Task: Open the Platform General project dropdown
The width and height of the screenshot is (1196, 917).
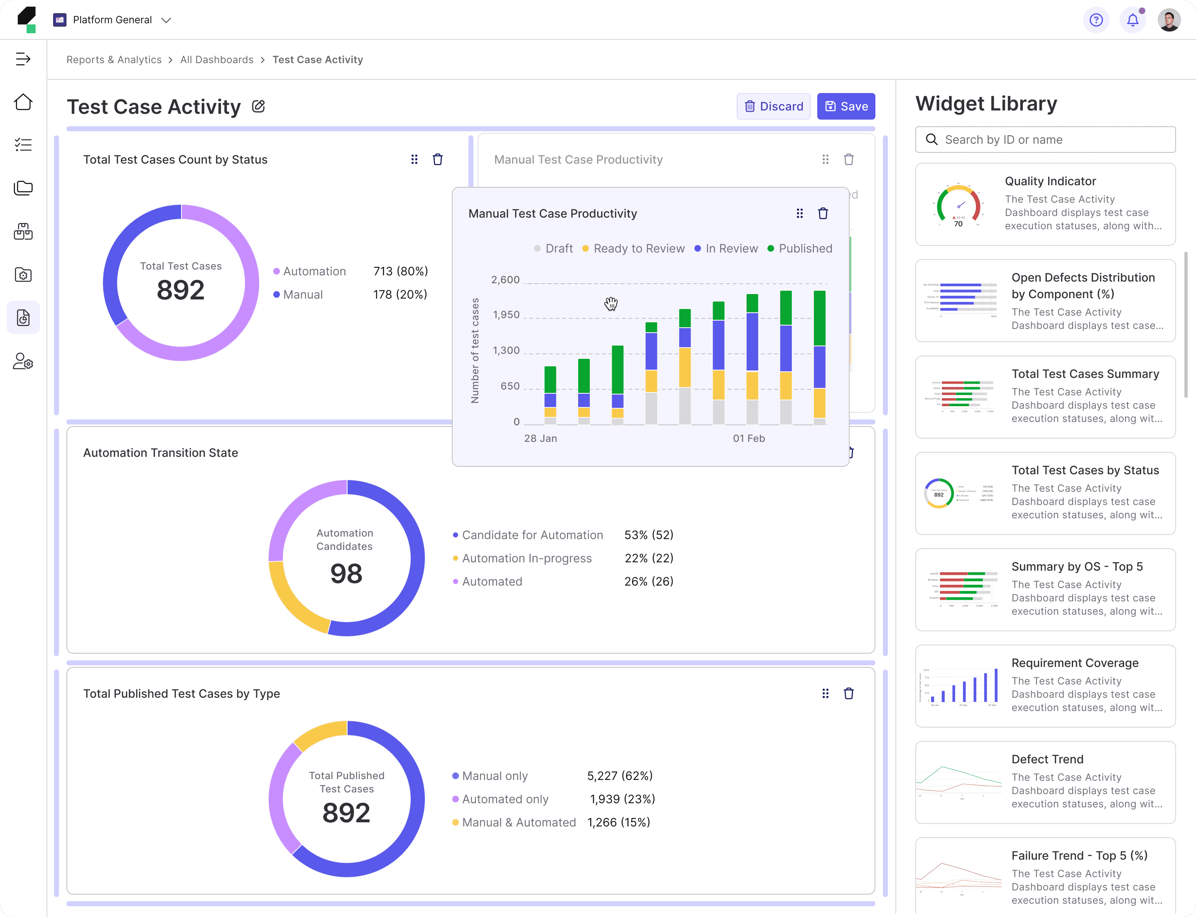Action: click(x=113, y=20)
